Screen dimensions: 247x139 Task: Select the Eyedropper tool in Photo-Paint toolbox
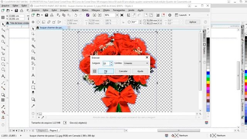[33, 106]
